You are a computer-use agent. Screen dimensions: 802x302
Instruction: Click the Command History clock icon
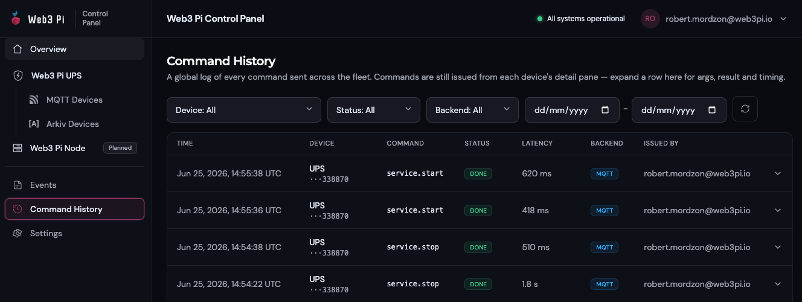pyautogui.click(x=18, y=209)
